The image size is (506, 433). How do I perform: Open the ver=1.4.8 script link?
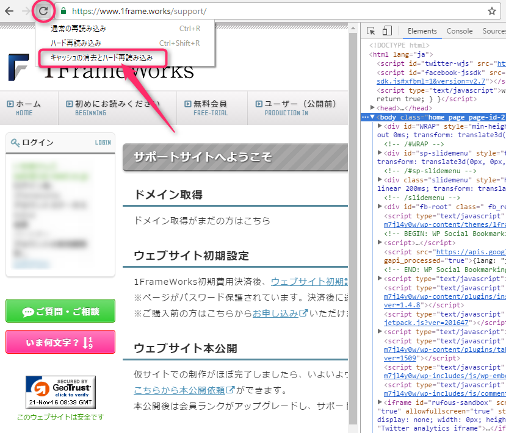(x=402, y=305)
